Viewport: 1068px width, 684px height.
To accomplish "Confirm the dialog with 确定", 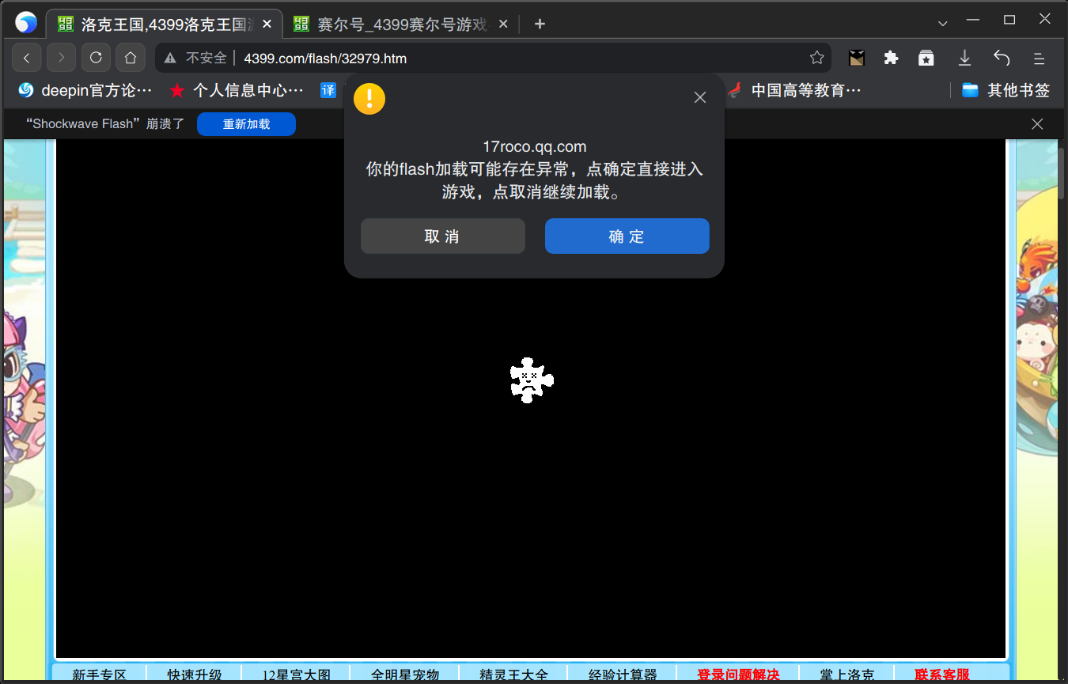I will 627,236.
